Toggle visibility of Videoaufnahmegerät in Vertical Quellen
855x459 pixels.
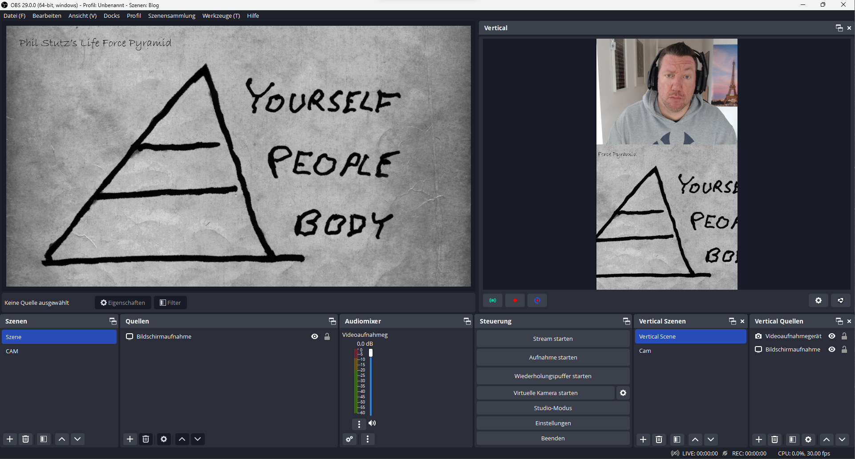tap(832, 336)
